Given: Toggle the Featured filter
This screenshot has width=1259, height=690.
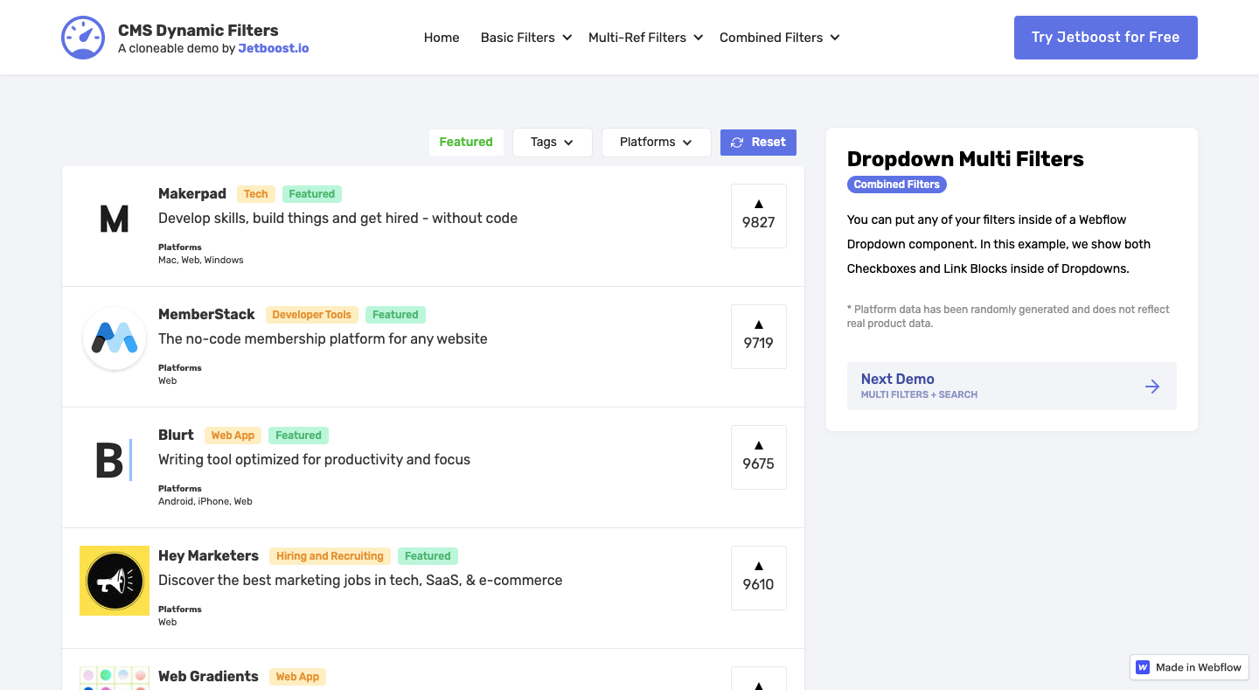Looking at the screenshot, I should (466, 142).
